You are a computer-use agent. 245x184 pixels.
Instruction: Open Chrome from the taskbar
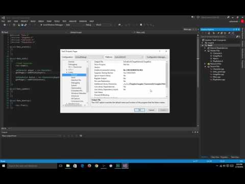tap(96, 166)
